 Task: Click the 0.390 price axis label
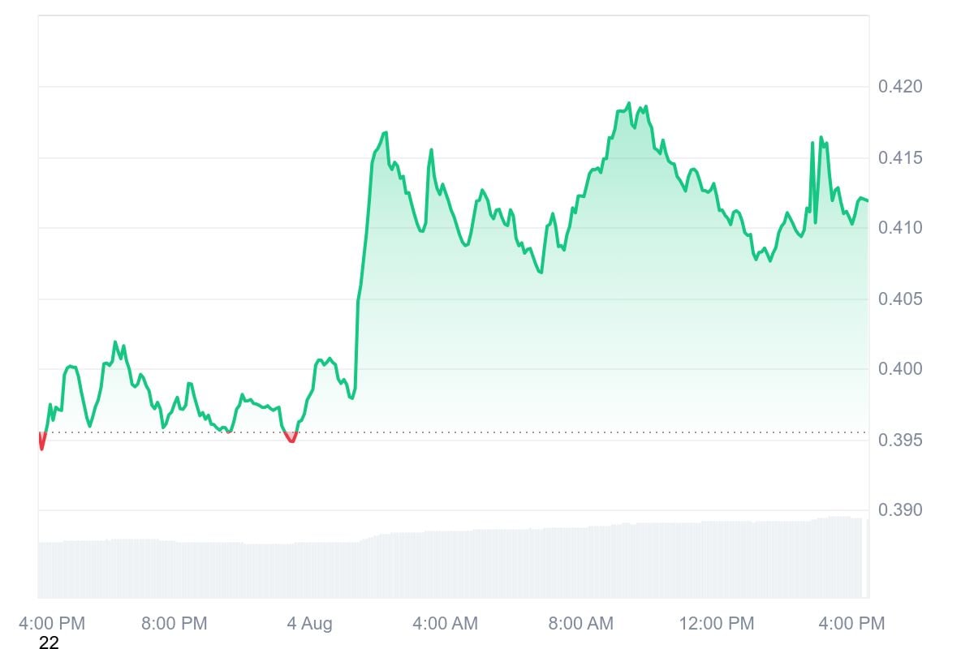point(901,510)
